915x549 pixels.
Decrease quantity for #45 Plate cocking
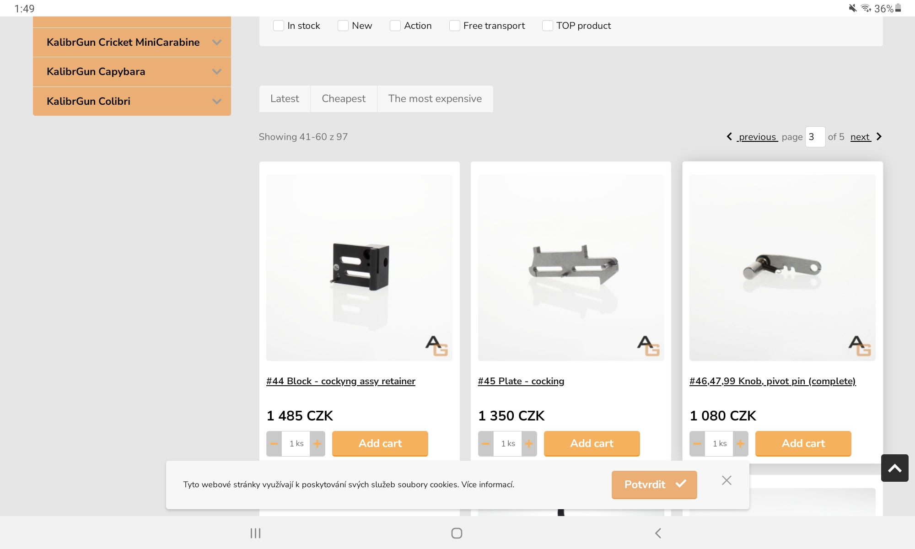point(486,444)
